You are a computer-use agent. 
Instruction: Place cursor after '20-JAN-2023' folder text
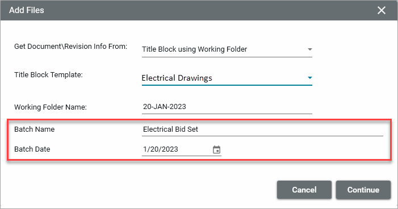187,107
